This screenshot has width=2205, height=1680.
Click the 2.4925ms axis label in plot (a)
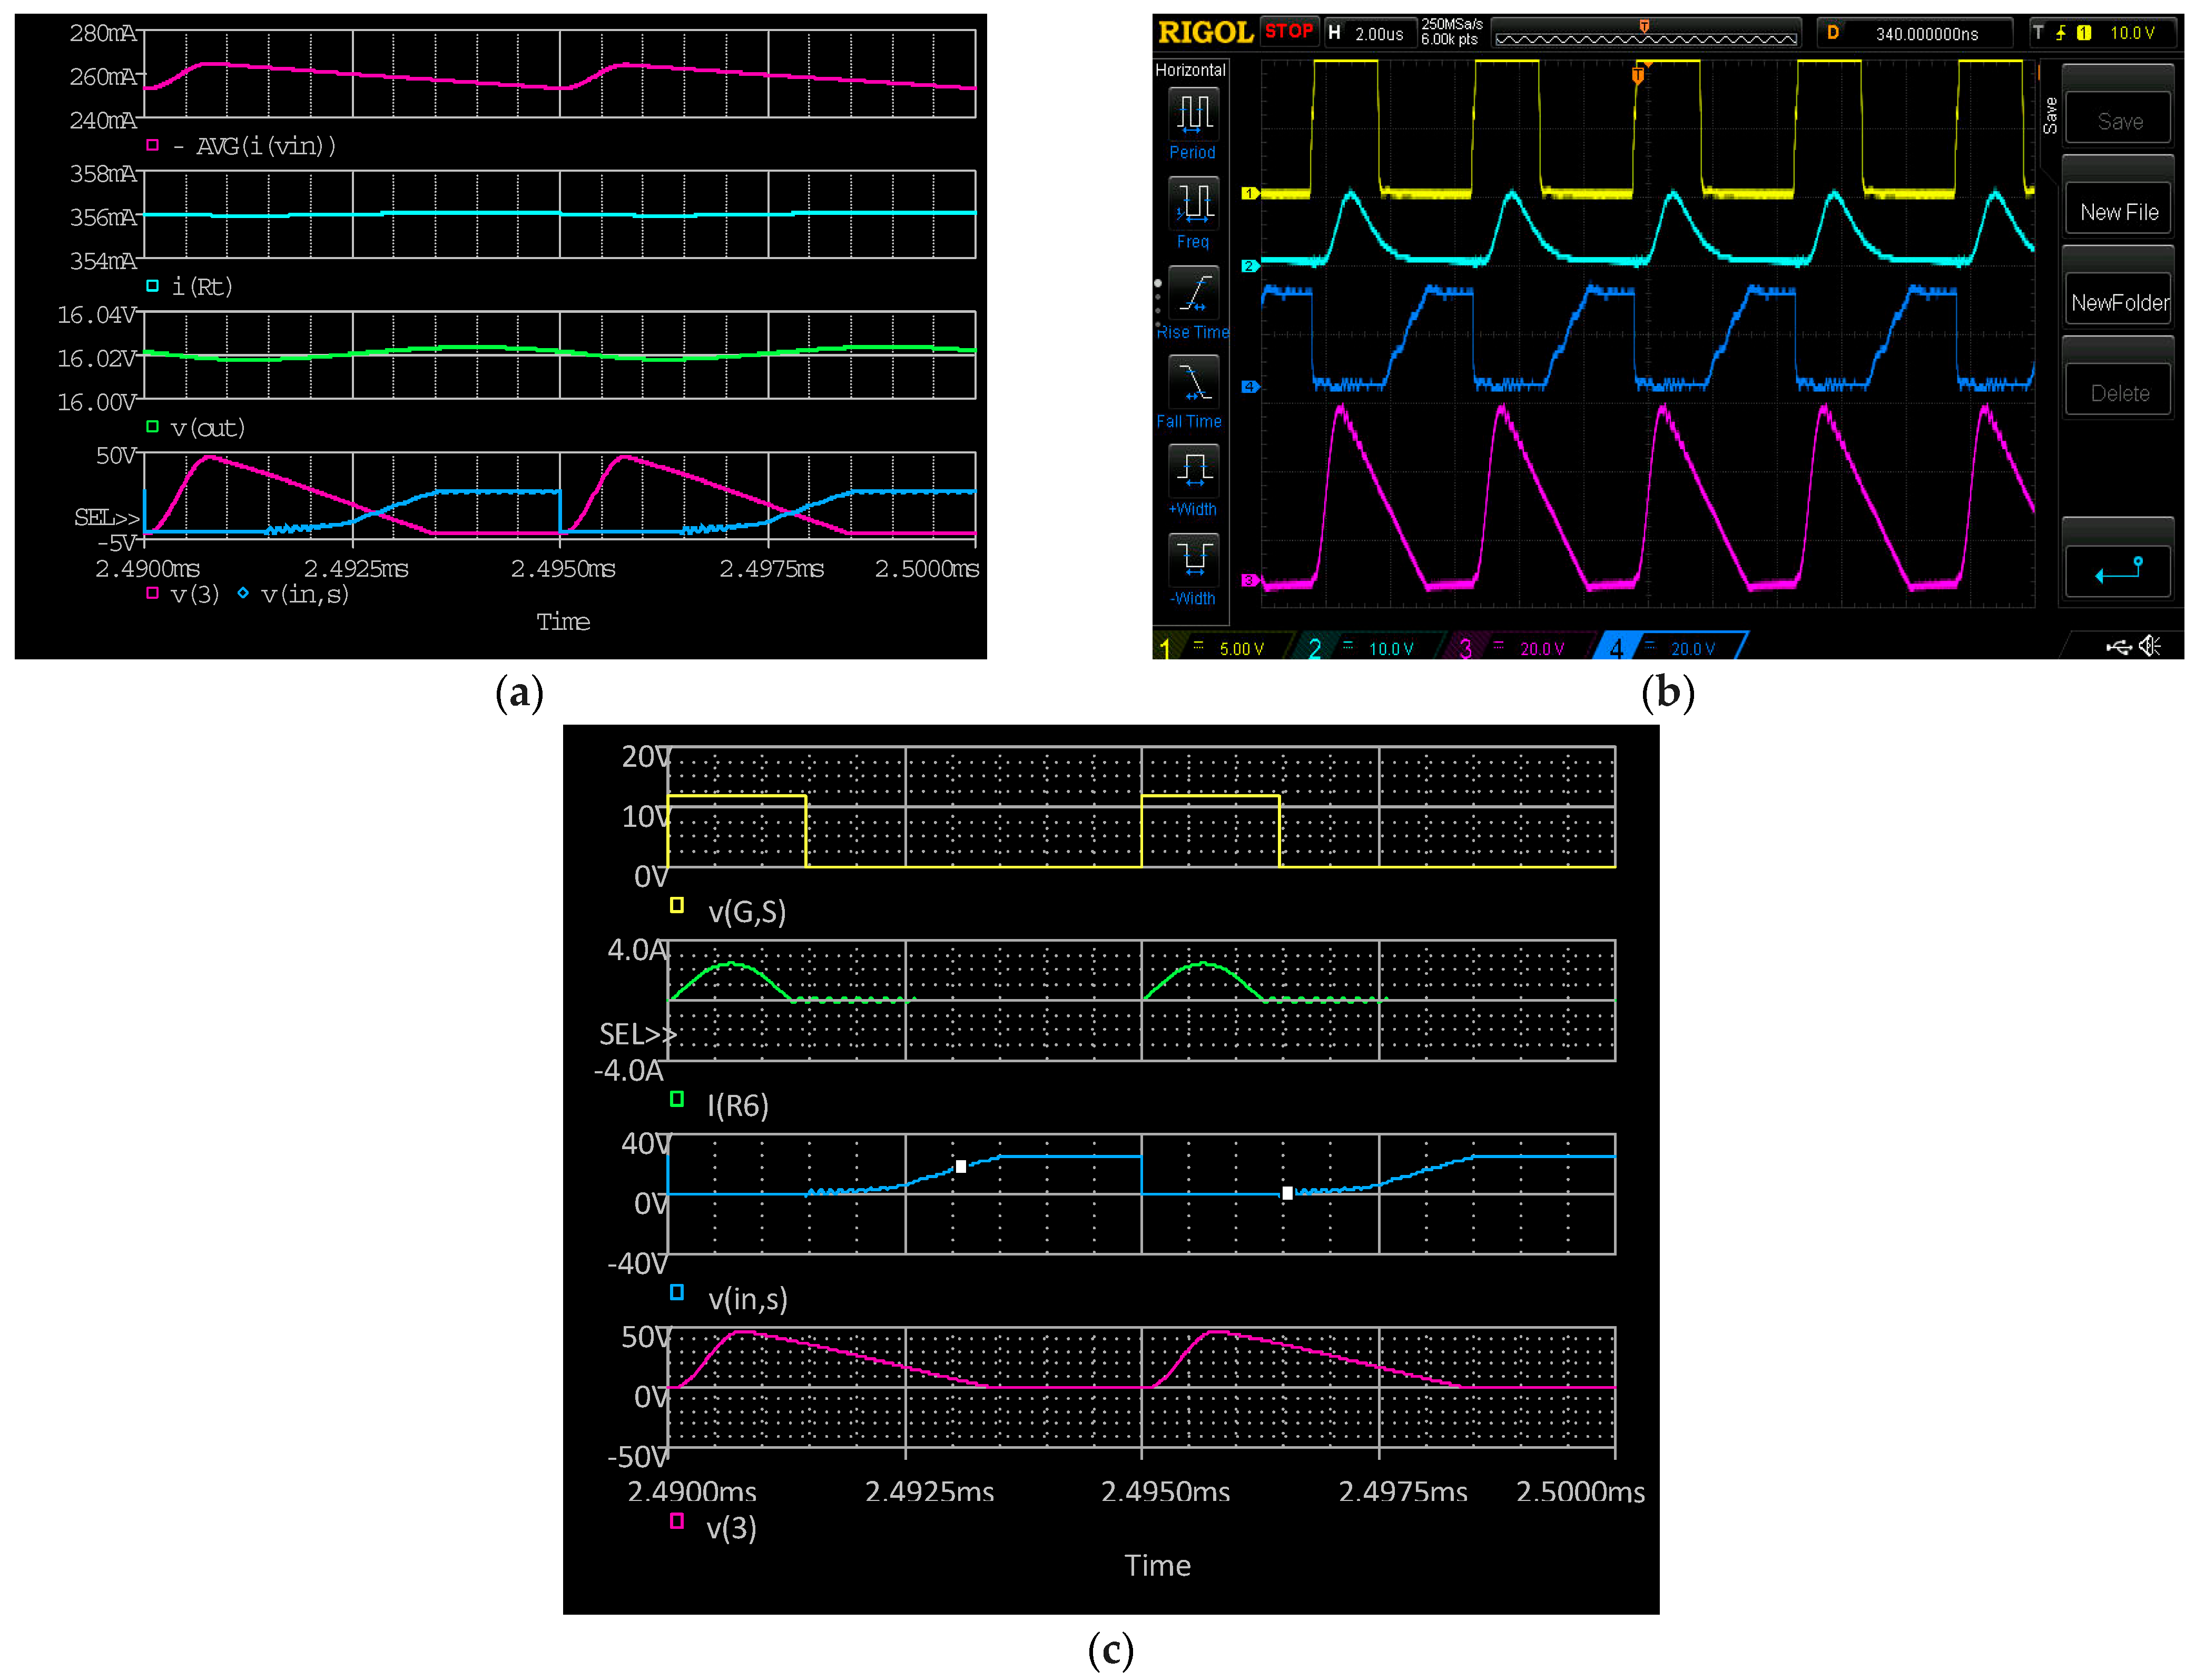pos(356,568)
